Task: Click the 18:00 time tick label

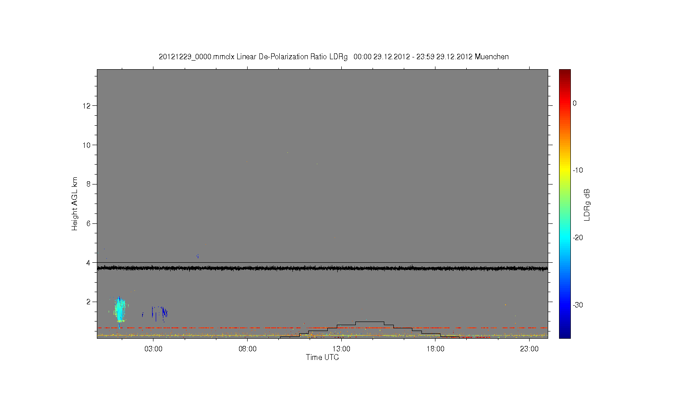Action: point(435,349)
